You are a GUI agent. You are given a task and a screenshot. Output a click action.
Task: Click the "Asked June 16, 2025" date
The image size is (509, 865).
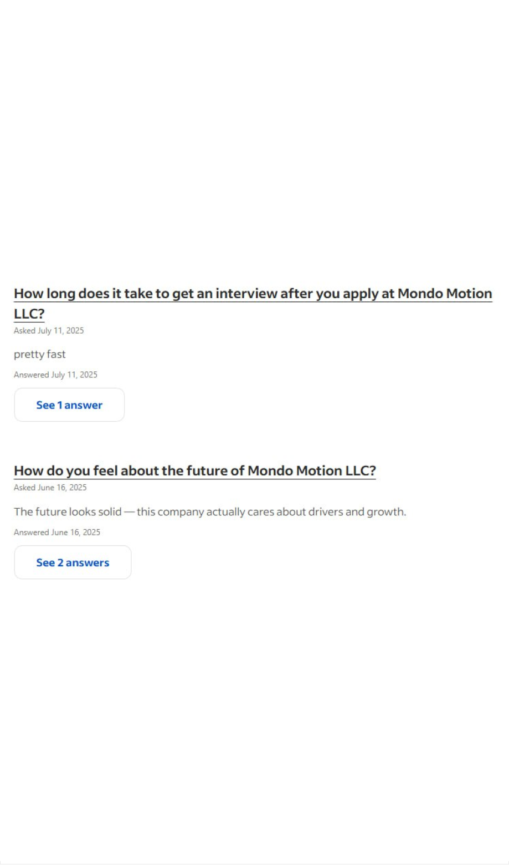pos(50,488)
